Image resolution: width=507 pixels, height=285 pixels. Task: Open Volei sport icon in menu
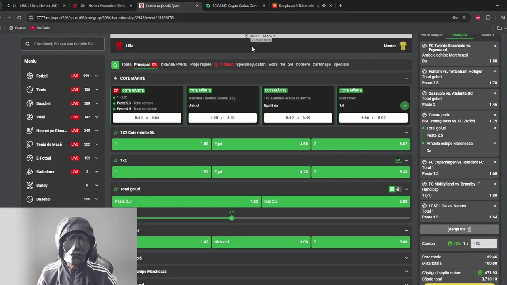tap(30, 117)
